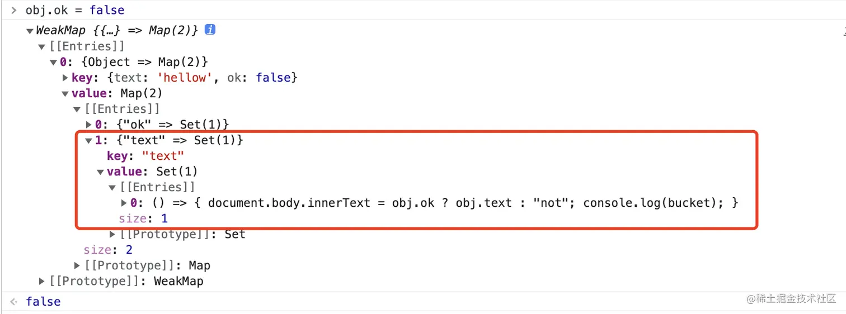Expand [[Prototype]]: Map
This screenshot has height=314, width=846.
78,265
